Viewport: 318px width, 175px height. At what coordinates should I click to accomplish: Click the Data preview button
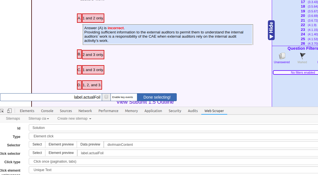(x=90, y=144)
